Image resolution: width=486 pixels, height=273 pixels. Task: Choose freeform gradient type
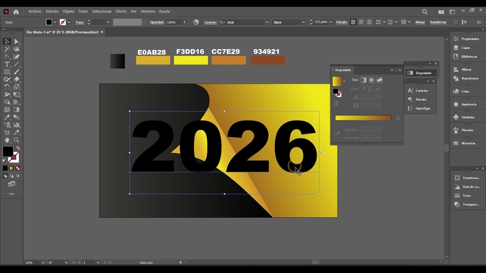click(379, 80)
